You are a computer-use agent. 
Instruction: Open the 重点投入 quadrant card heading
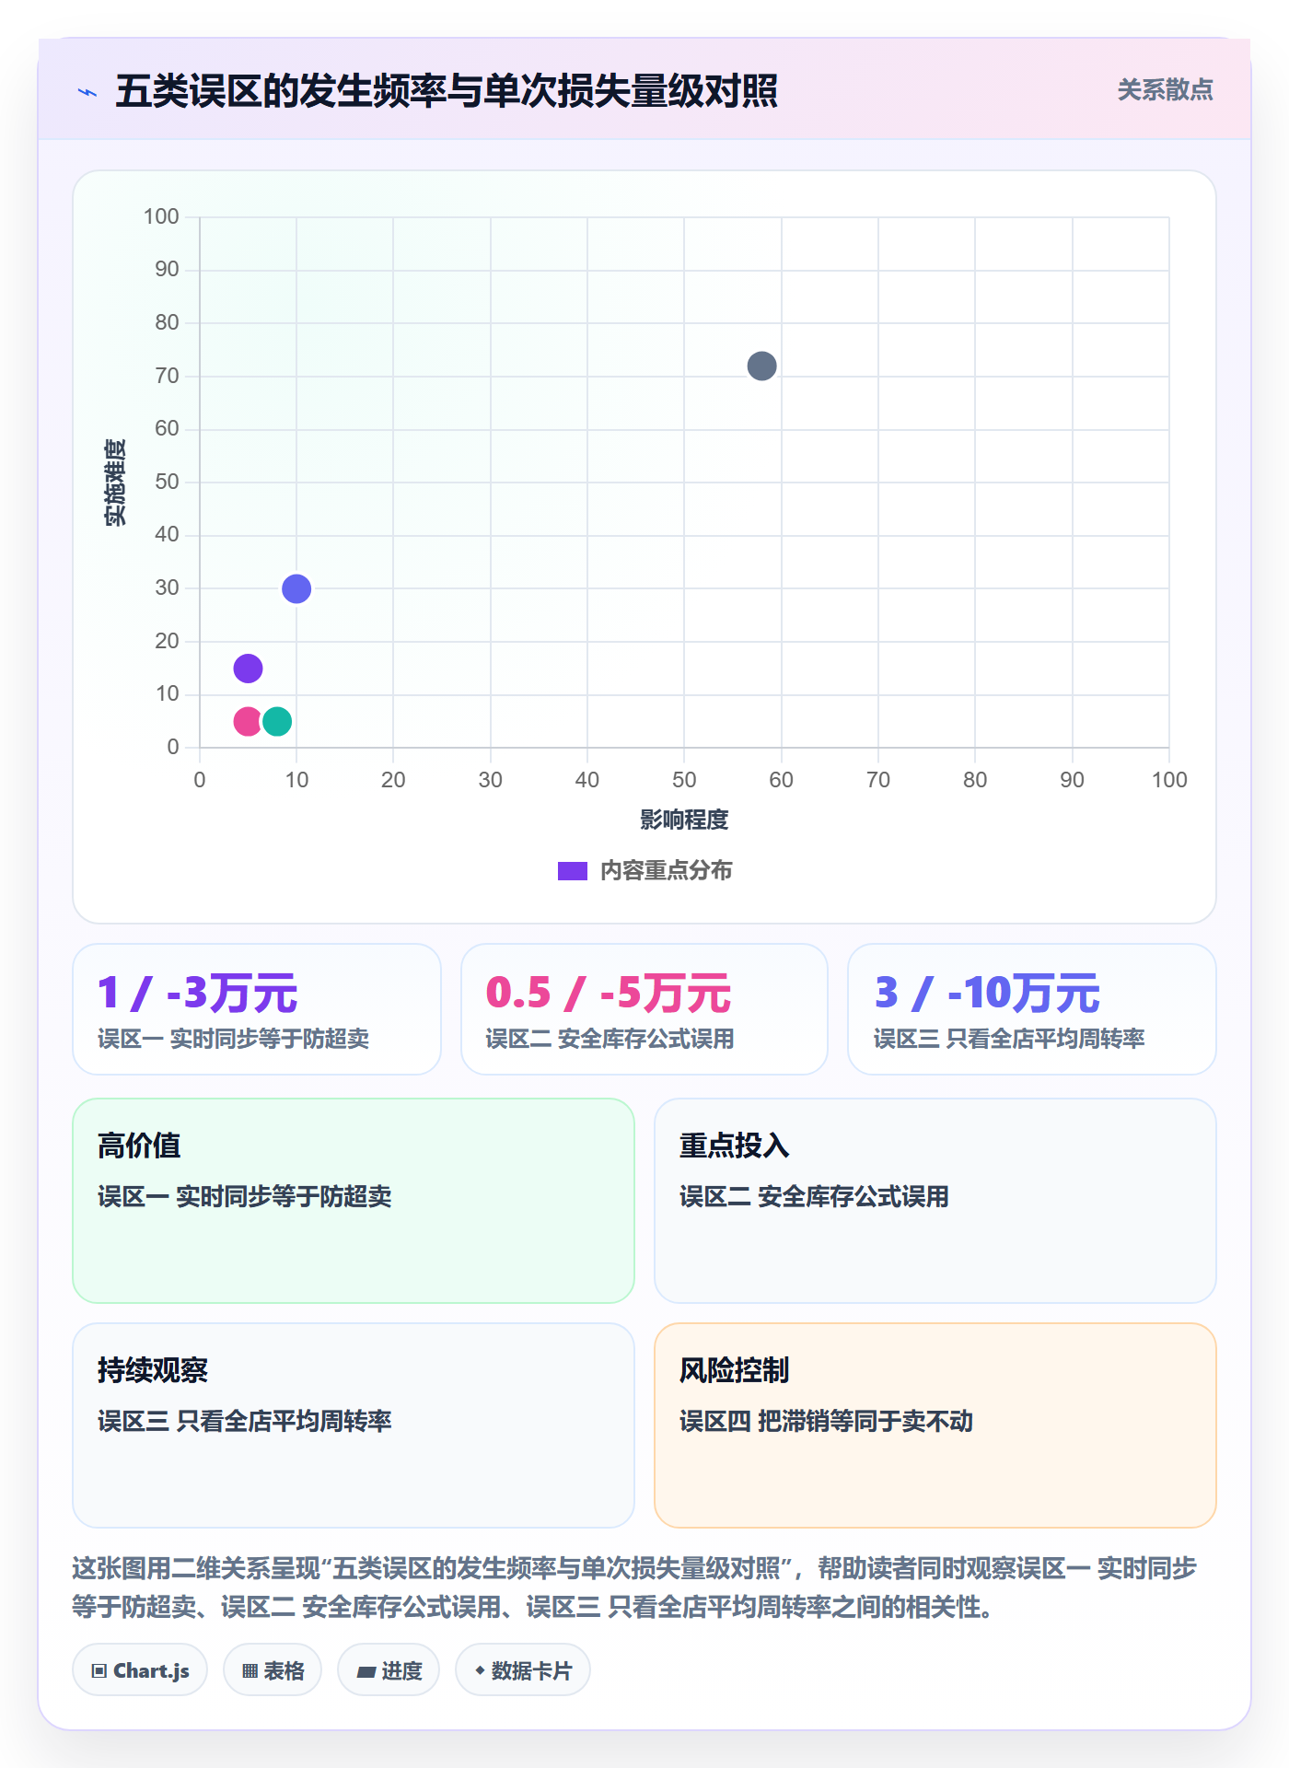tap(734, 1146)
